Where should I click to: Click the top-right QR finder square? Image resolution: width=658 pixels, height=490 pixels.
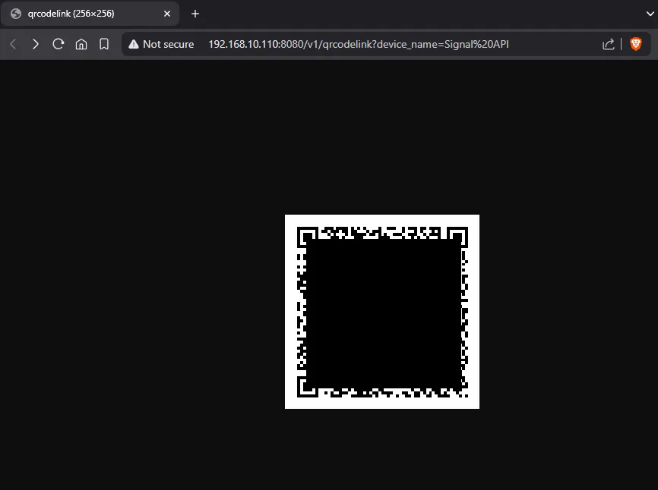click(458, 235)
